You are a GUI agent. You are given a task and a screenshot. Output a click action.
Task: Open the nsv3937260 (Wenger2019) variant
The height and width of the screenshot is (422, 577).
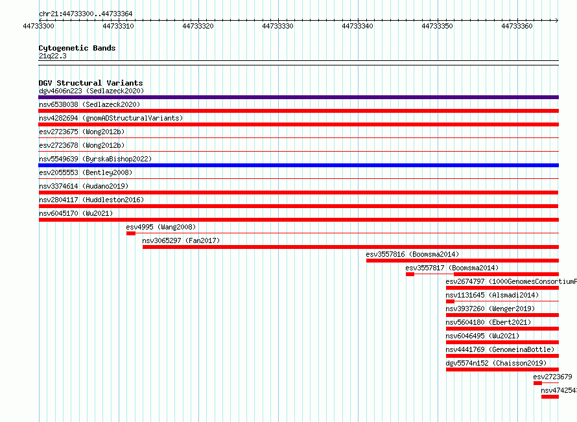[490, 309]
